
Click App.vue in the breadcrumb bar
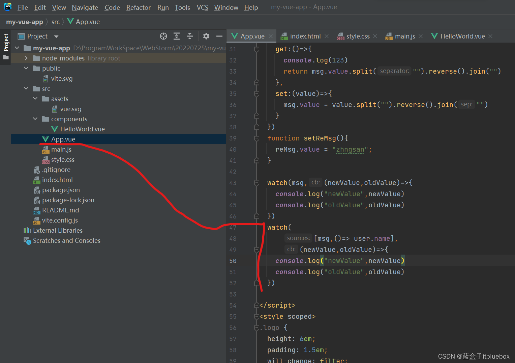84,22
